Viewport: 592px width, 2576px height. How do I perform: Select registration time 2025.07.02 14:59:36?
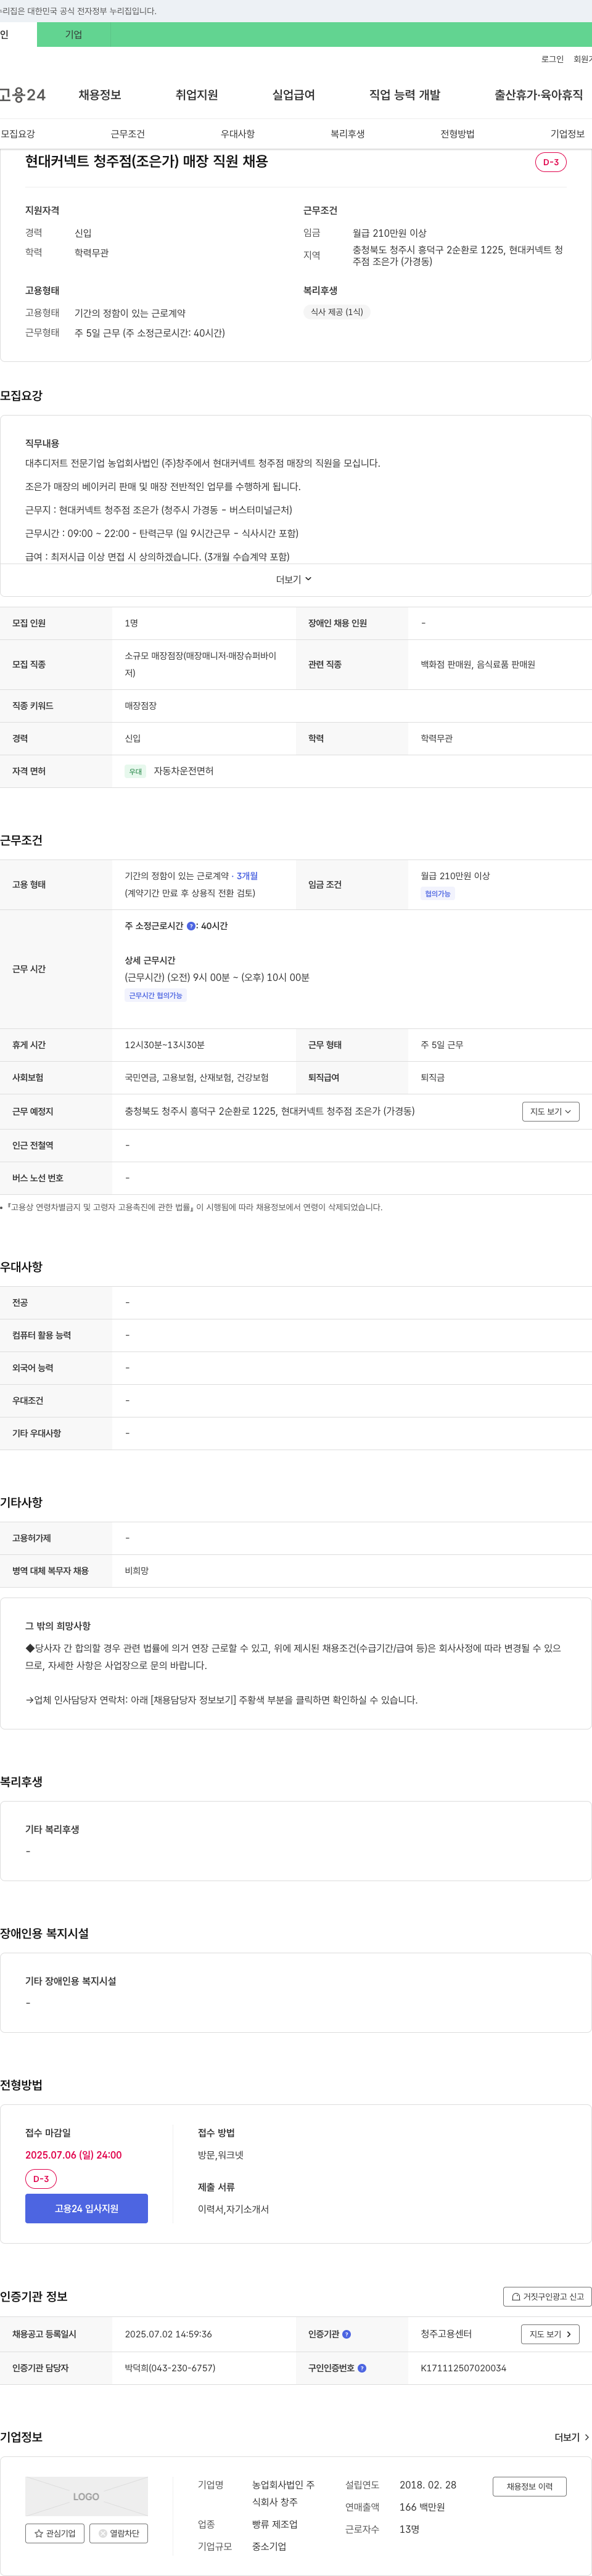(168, 2334)
